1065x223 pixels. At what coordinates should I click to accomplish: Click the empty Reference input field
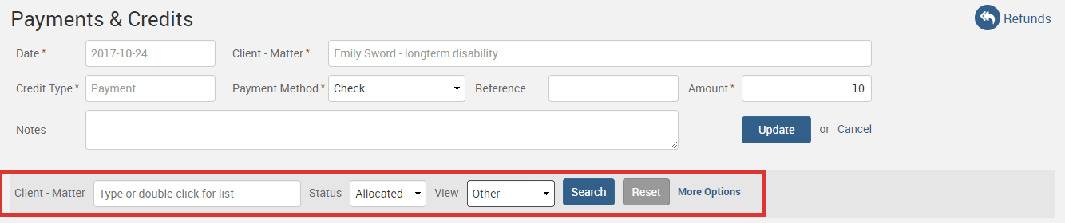pos(613,89)
